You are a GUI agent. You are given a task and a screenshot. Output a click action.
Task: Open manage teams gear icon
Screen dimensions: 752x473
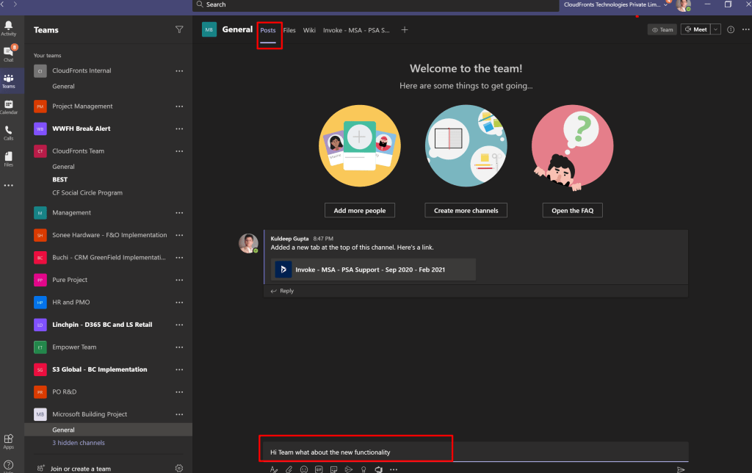pos(179,468)
